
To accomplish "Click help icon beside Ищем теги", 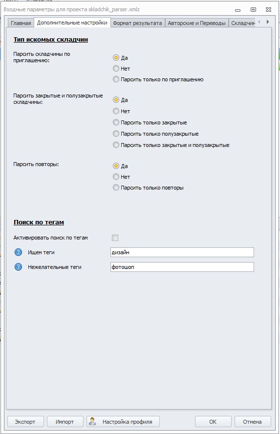I will [x=18, y=252].
